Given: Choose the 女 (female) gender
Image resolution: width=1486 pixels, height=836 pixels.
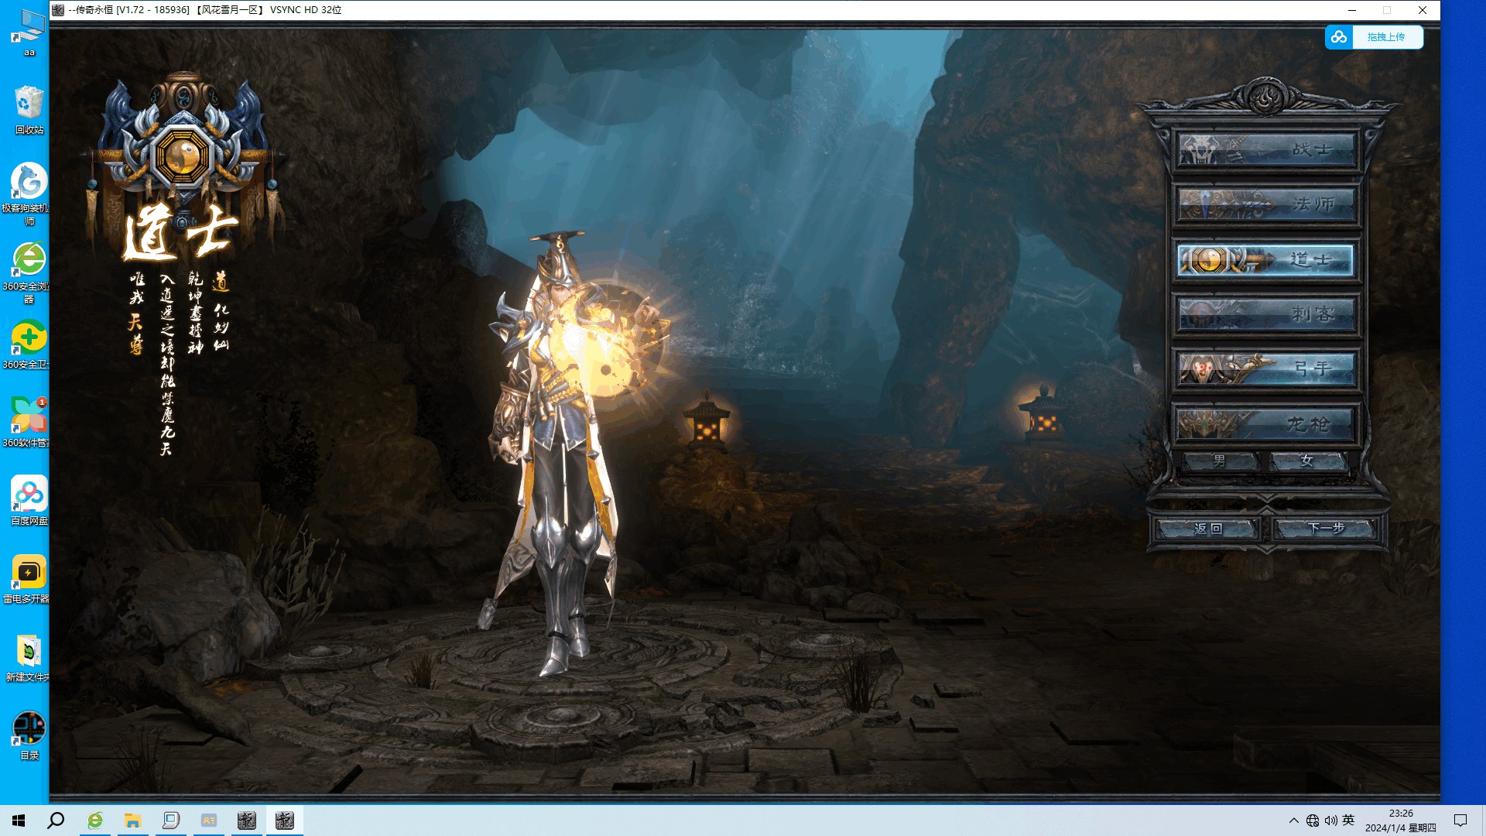Looking at the screenshot, I should [1308, 461].
